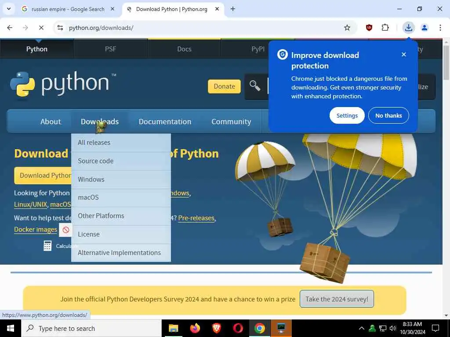
Task: Click the Donate button
Action: 225,86
